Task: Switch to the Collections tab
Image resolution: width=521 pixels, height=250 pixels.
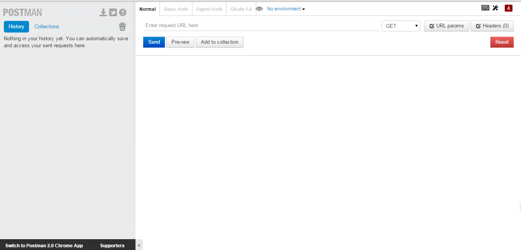Action: pyautogui.click(x=47, y=27)
